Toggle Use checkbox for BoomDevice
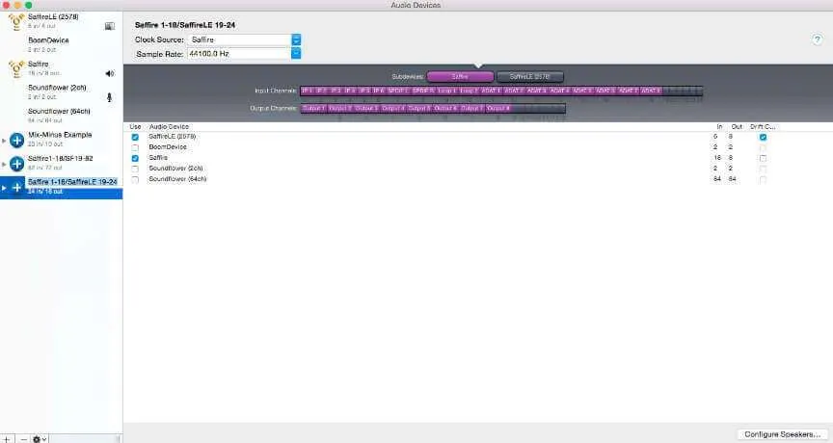Screen dimensions: 833x443 (x=135, y=147)
